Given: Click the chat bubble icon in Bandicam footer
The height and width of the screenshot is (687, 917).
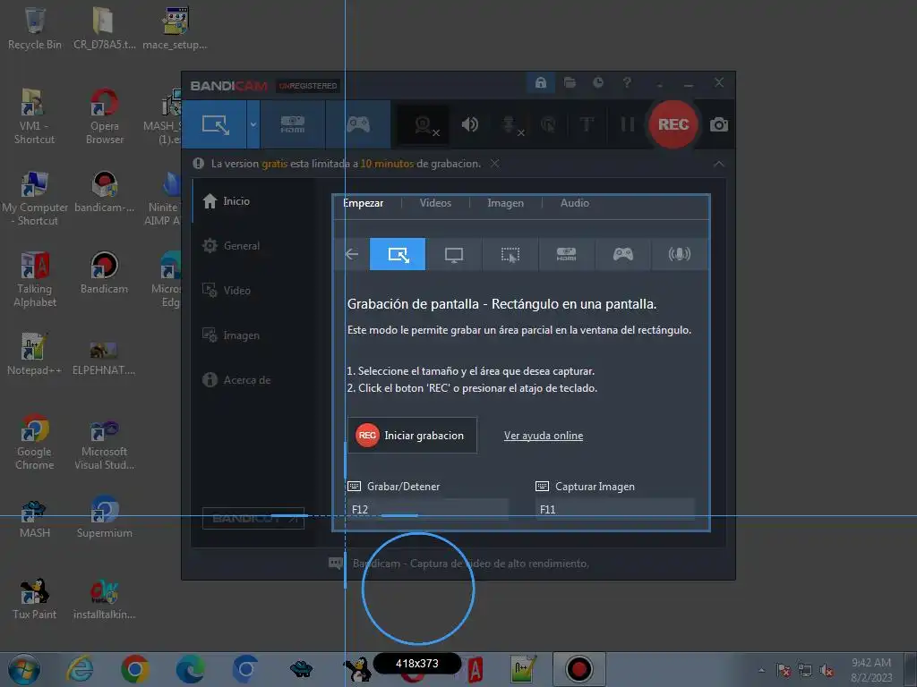Looking at the screenshot, I should [x=336, y=564].
